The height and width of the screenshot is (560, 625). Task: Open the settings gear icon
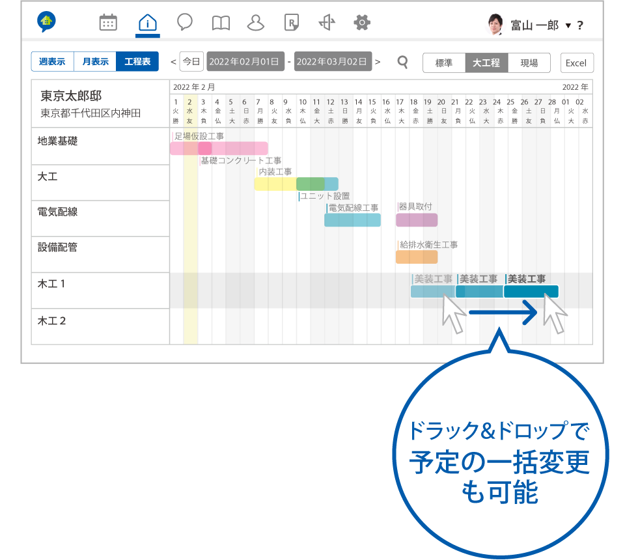(362, 23)
